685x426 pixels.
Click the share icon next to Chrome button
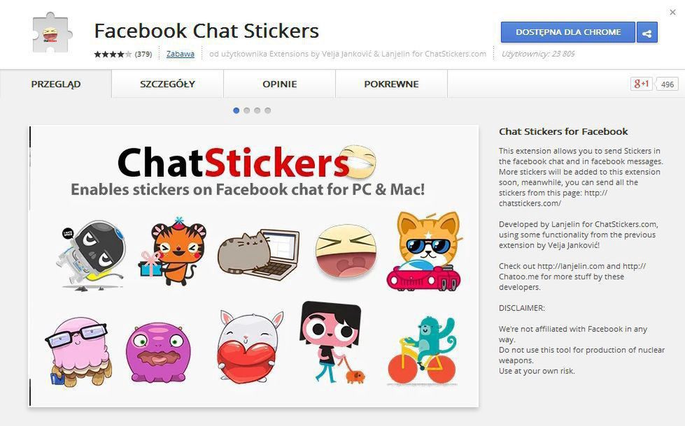click(x=647, y=33)
